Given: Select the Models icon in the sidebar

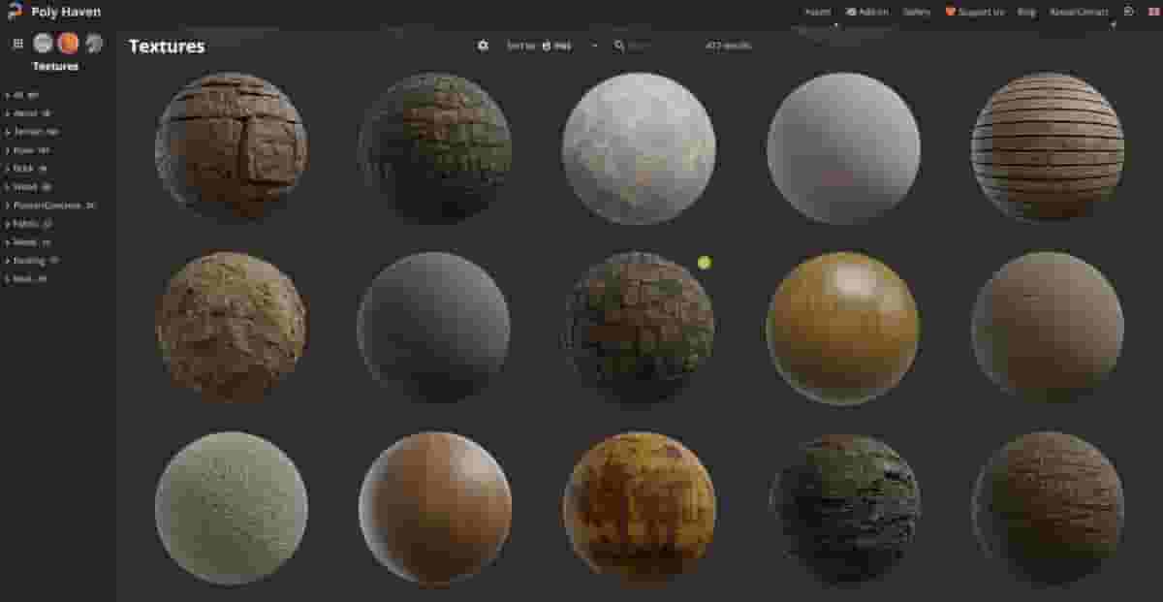Looking at the screenshot, I should click(x=94, y=43).
